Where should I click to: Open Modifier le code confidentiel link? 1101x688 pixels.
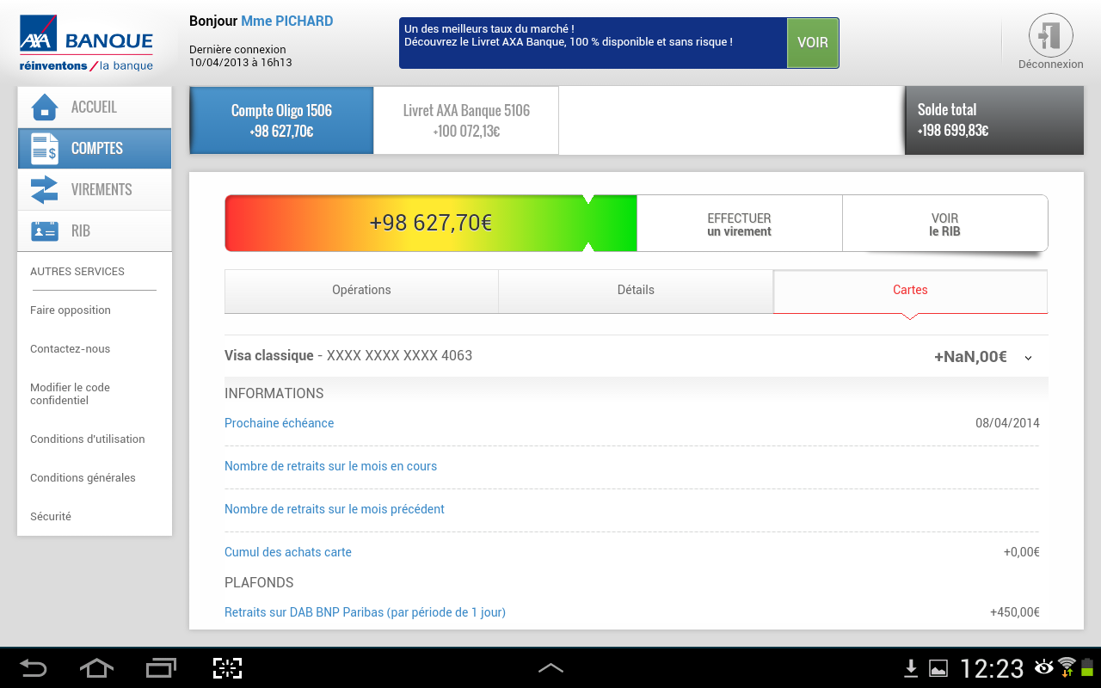pyautogui.click(x=70, y=394)
